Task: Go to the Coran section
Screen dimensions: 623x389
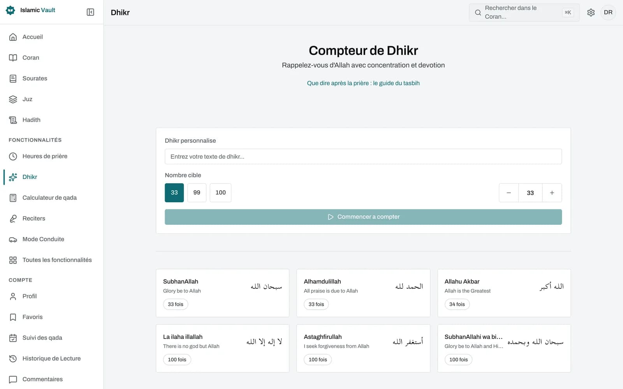Action: click(51, 58)
